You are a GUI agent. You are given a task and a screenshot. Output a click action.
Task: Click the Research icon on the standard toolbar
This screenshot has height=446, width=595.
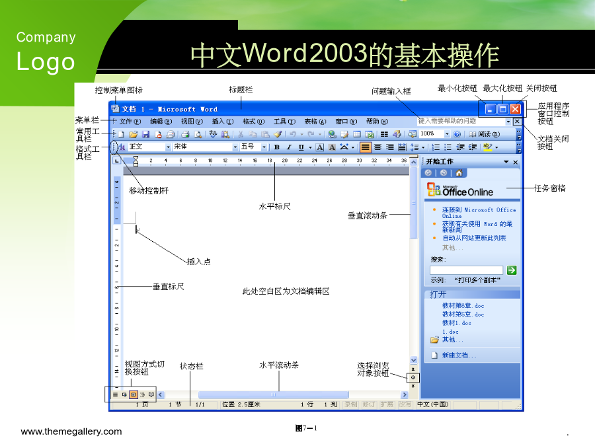pos(225,134)
